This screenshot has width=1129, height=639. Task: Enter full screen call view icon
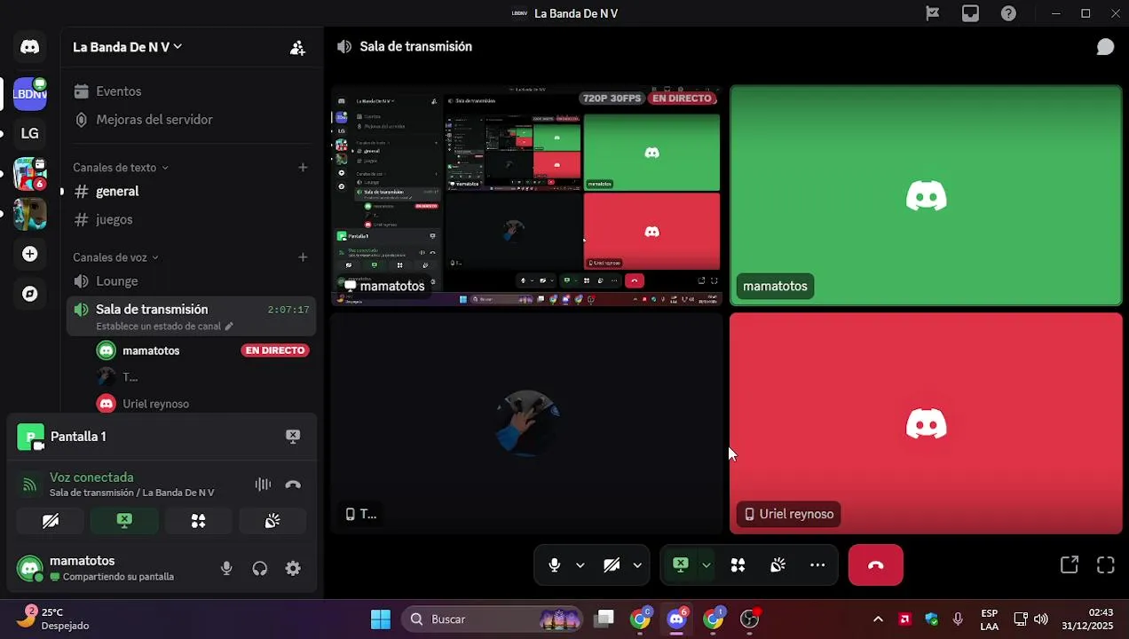pyautogui.click(x=1105, y=565)
